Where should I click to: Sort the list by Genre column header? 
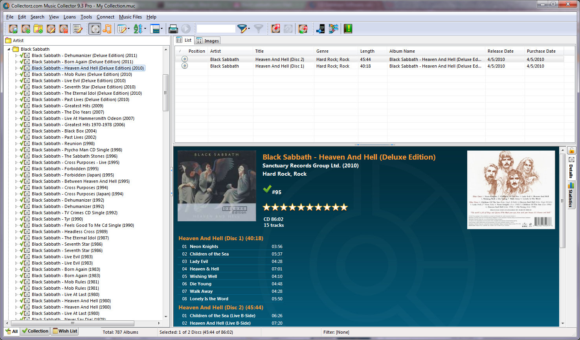(323, 51)
